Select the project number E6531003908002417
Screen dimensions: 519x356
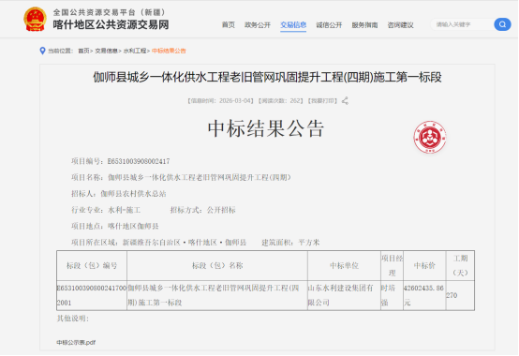(139, 161)
